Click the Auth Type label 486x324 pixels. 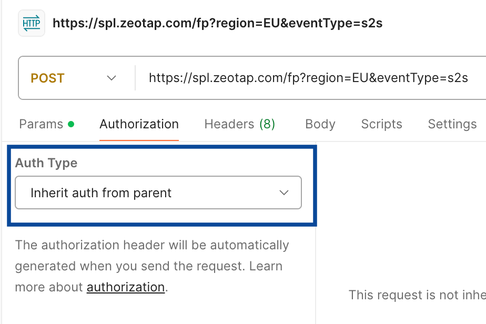(x=46, y=163)
